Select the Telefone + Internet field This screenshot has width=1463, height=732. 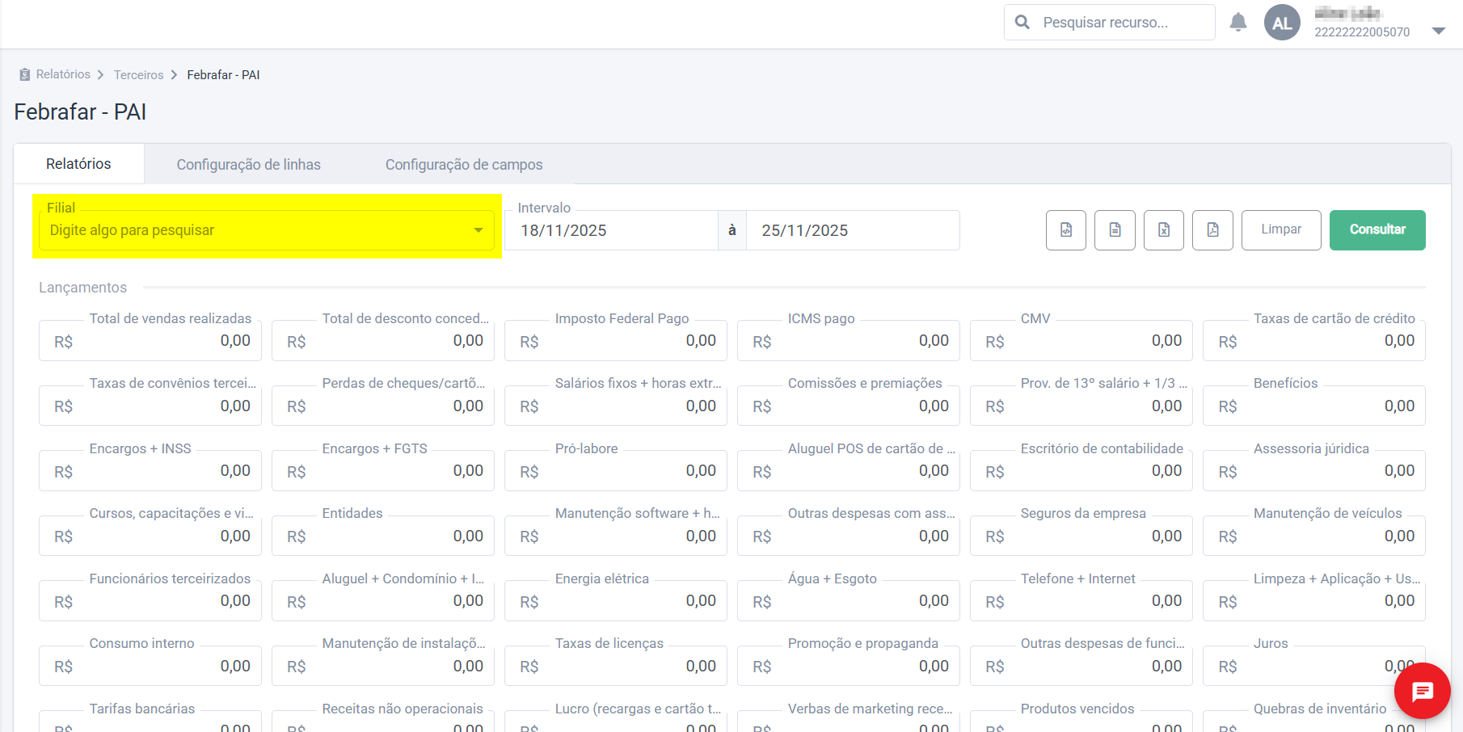[x=1081, y=601]
